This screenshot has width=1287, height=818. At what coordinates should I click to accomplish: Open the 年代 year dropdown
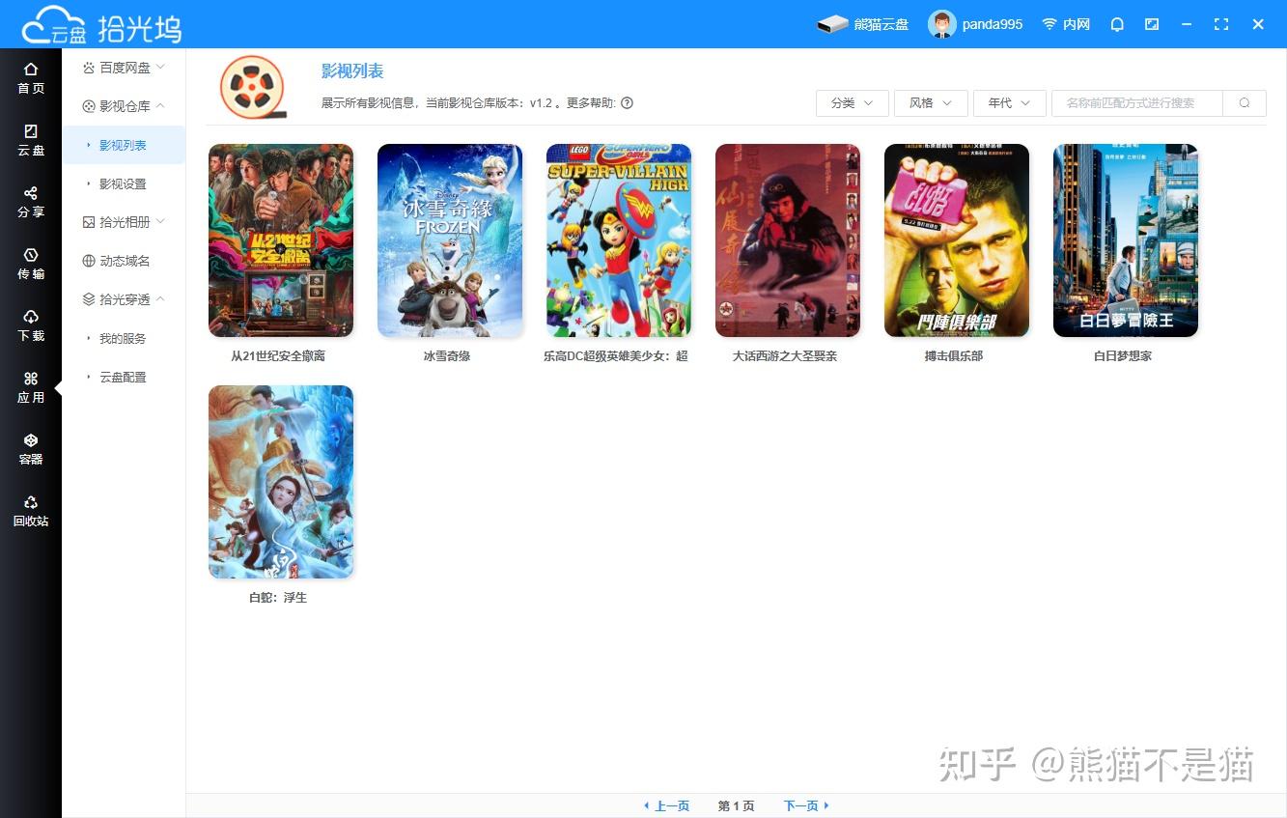coord(1009,102)
